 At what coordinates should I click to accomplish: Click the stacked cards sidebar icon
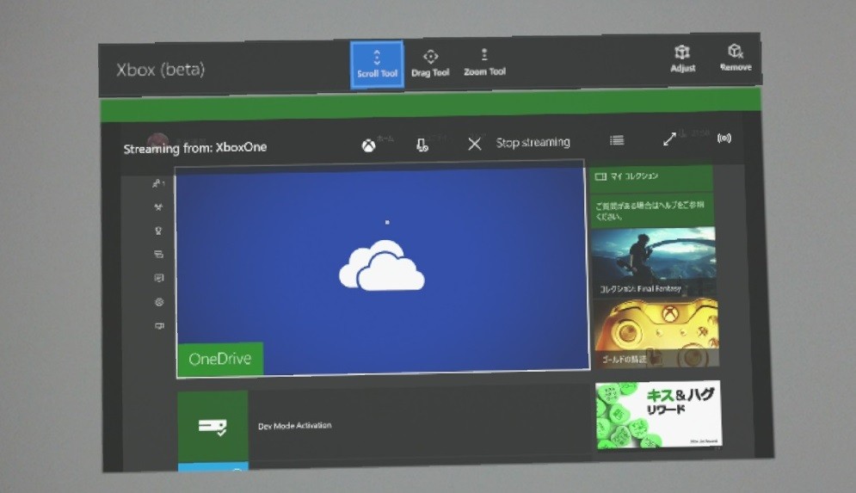pyautogui.click(x=158, y=254)
